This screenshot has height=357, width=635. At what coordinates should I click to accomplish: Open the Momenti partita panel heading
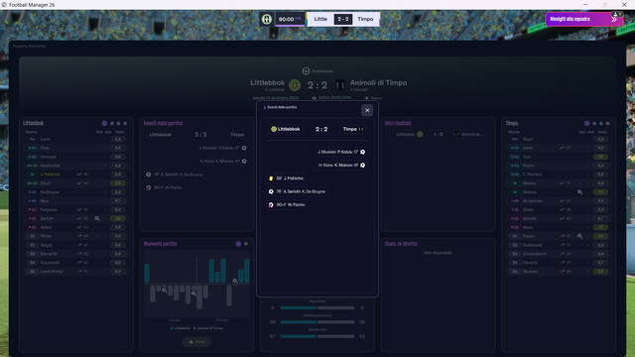pyautogui.click(x=161, y=244)
